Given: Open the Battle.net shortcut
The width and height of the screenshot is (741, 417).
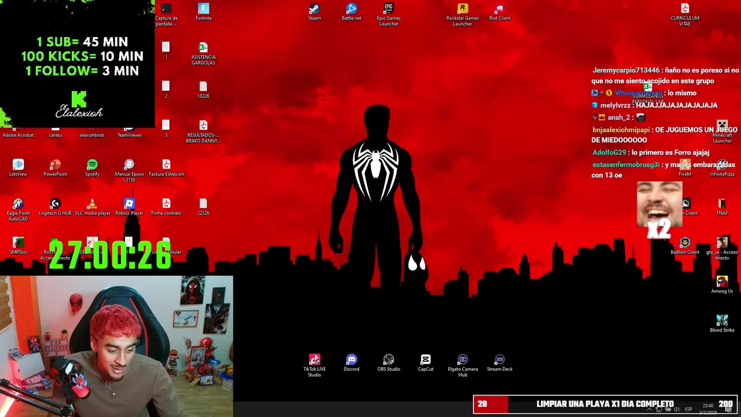Looking at the screenshot, I should (351, 12).
